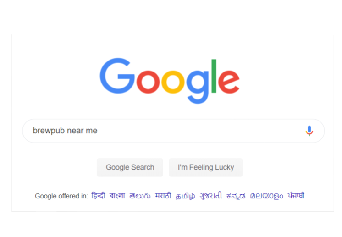Click the microphone voice search icon

[309, 131]
